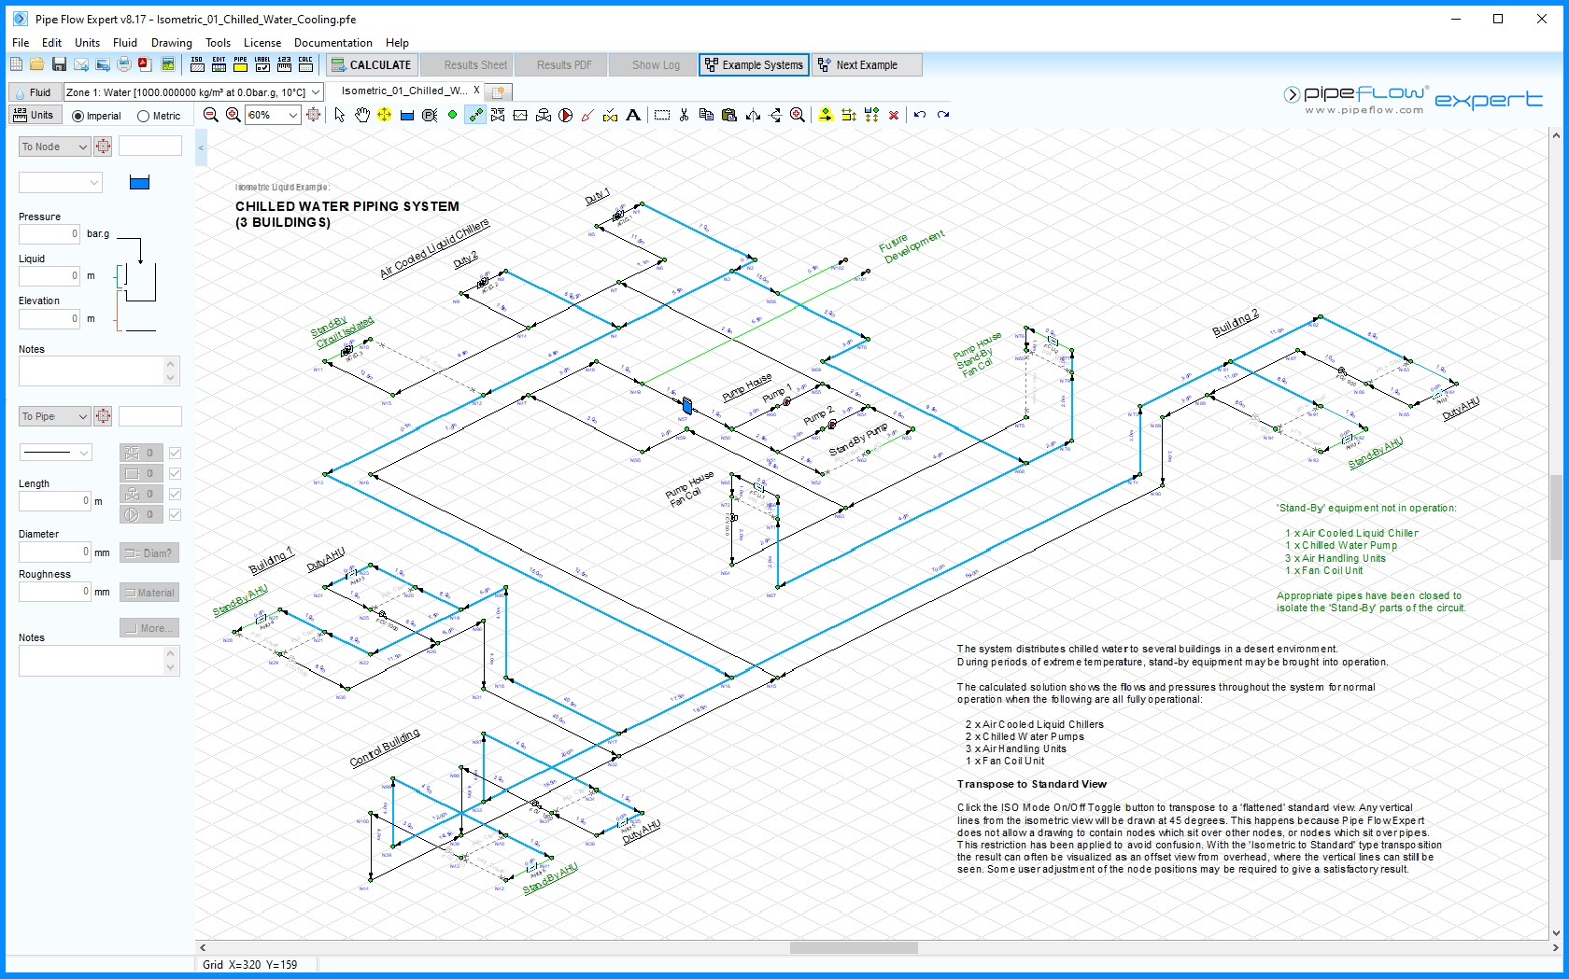Select the yellow move arrows tool
Image resolution: width=1569 pixels, height=979 pixels.
(385, 115)
